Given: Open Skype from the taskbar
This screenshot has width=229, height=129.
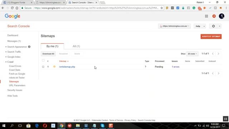Looking at the screenshot, I should click(102, 126).
